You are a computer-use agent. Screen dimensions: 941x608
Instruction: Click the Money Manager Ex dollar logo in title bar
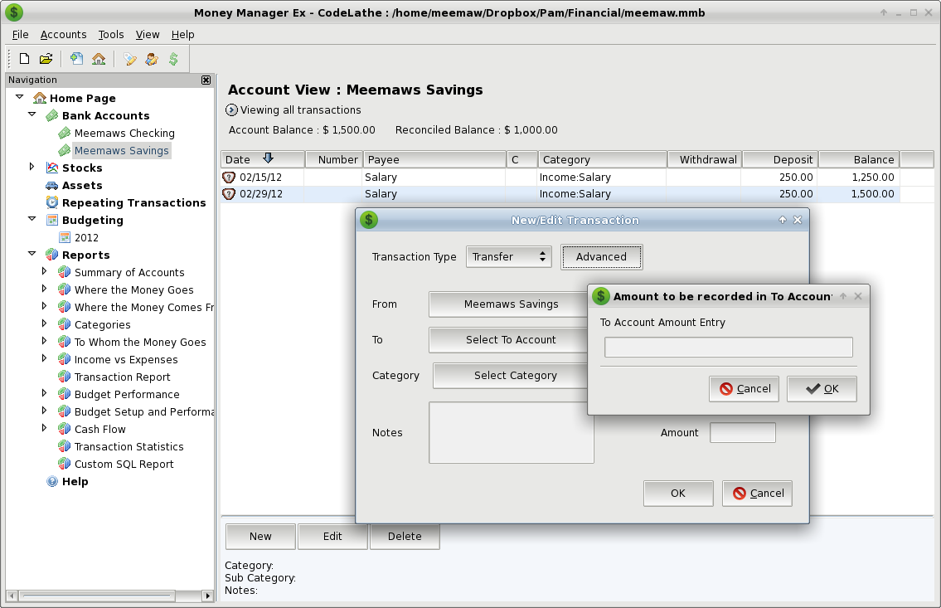(x=14, y=12)
